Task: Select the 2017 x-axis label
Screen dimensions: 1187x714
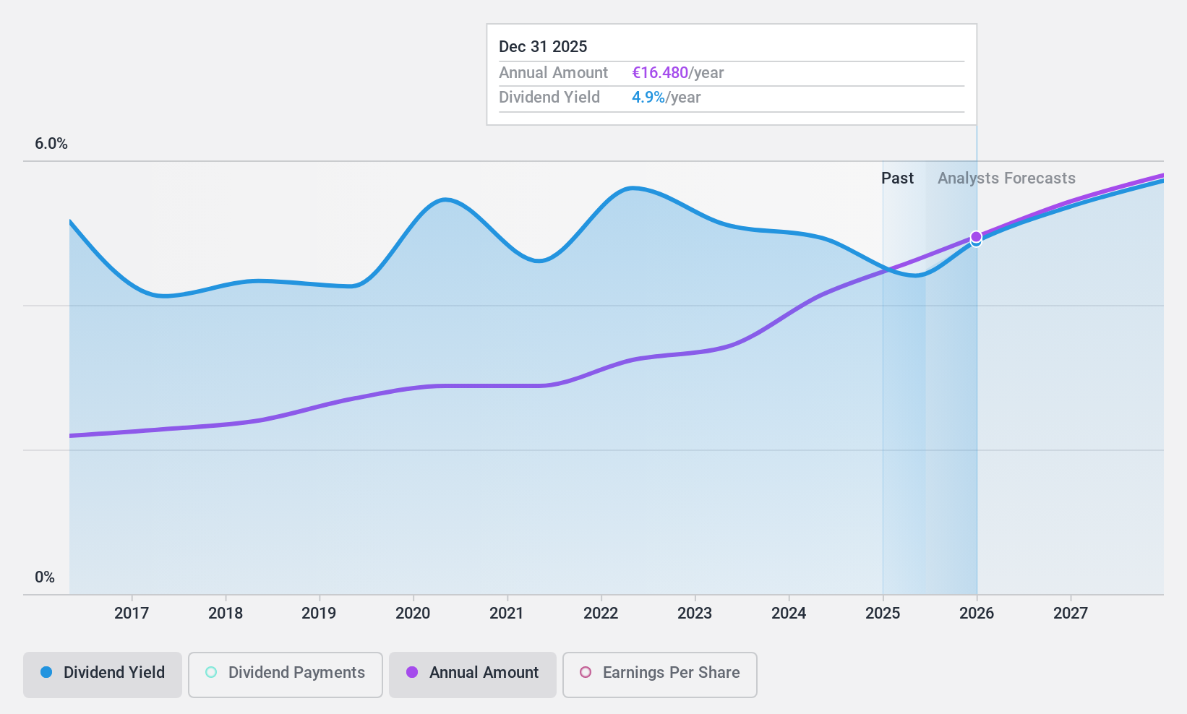Action: (132, 614)
